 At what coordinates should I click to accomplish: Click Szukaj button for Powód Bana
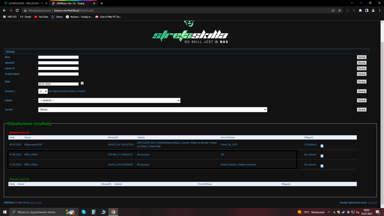[361, 74]
